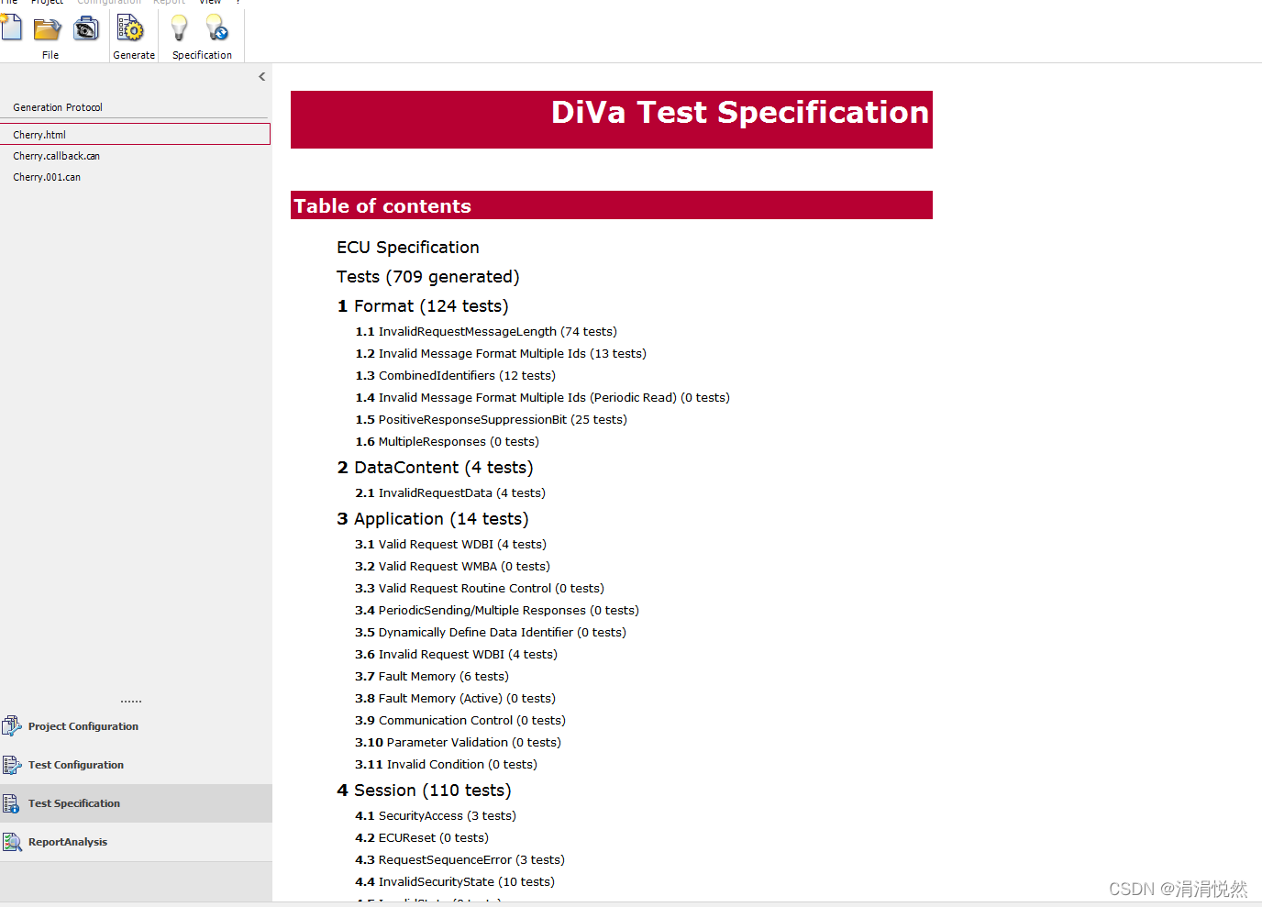Click Test Specification sidebar icon
The height and width of the screenshot is (907, 1262).
(11, 804)
